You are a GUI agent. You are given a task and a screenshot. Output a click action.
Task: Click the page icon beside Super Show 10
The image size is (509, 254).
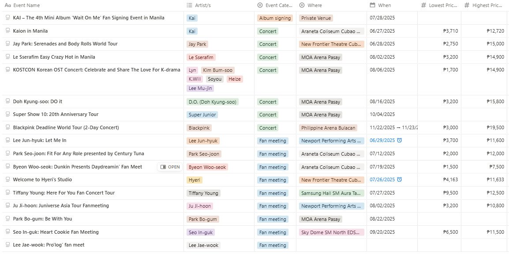pyautogui.click(x=8, y=114)
